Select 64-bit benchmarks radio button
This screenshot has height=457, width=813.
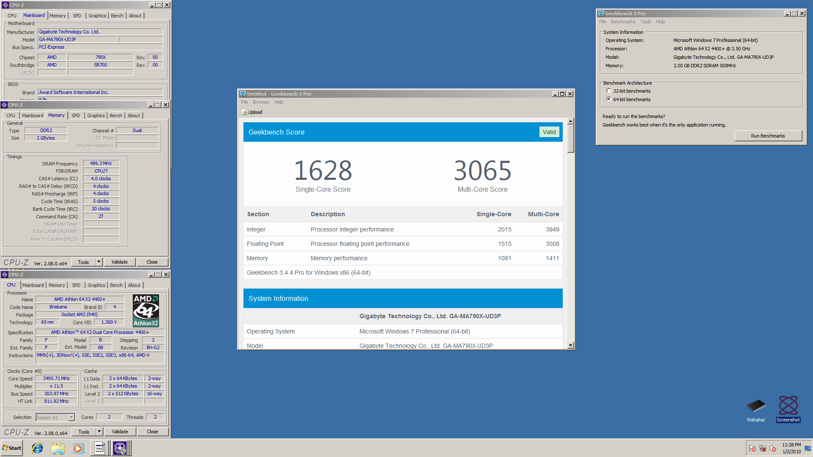pyautogui.click(x=609, y=99)
